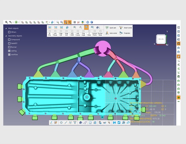Click the magnifier zoom icon at toolbar start
The image size is (186, 144).
pos(6,22)
